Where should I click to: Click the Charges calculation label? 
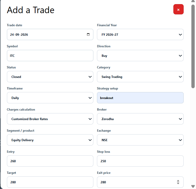[x=21, y=110]
